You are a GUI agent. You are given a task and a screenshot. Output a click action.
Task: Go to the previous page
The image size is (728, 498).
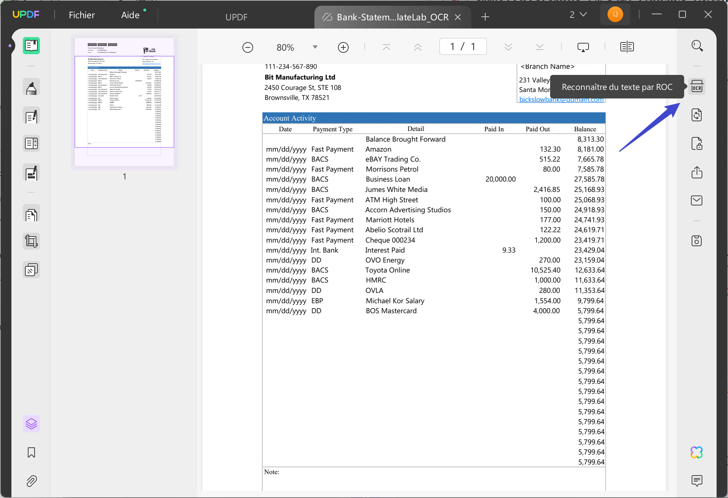click(x=418, y=47)
